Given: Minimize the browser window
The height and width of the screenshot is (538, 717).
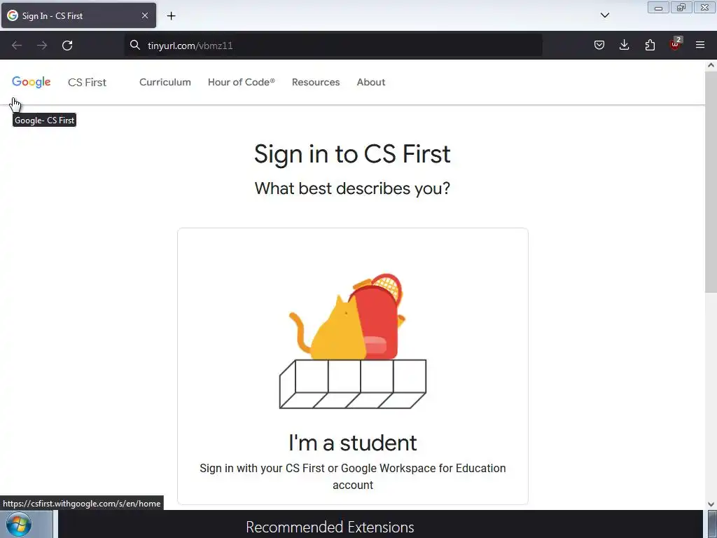Looking at the screenshot, I should (658, 7).
